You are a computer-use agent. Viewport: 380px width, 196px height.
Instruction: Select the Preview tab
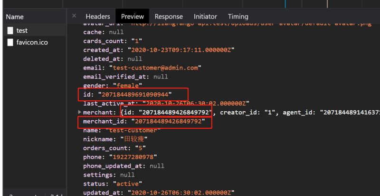(133, 17)
